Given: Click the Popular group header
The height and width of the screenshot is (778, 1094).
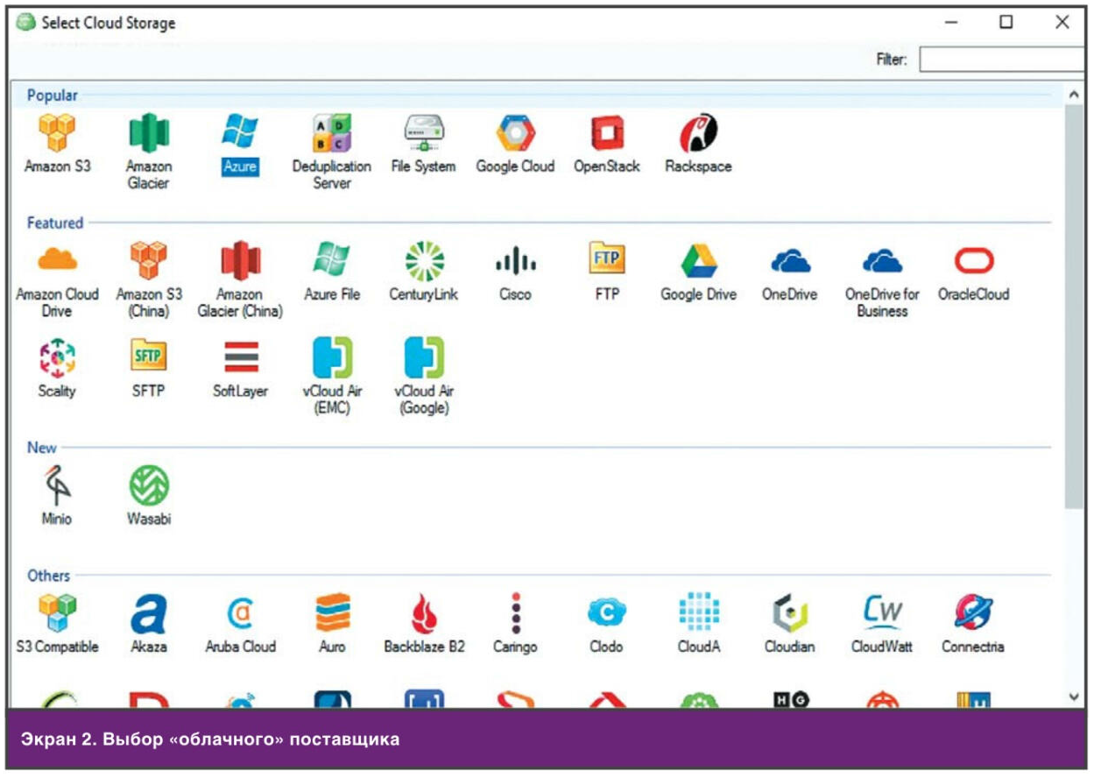Looking at the screenshot, I should (53, 95).
